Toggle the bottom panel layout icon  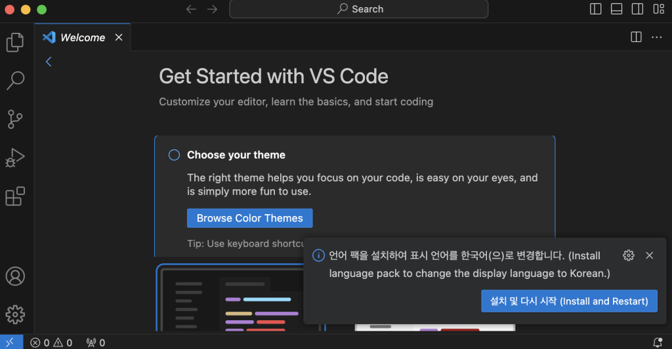pyautogui.click(x=617, y=9)
